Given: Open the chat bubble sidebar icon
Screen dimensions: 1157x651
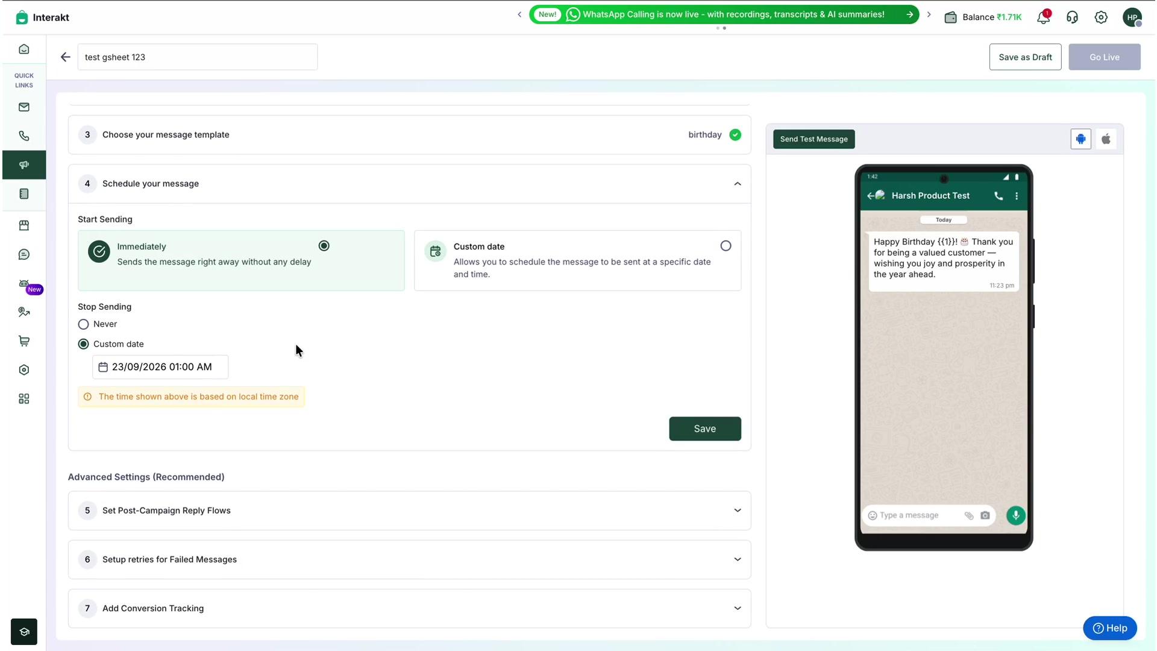Looking at the screenshot, I should pyautogui.click(x=24, y=254).
